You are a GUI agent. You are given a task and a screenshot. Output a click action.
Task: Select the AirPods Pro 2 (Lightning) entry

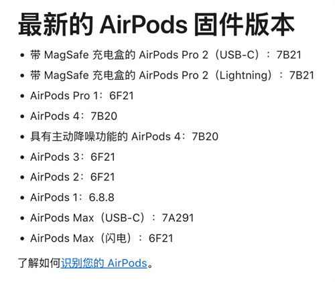172,75
